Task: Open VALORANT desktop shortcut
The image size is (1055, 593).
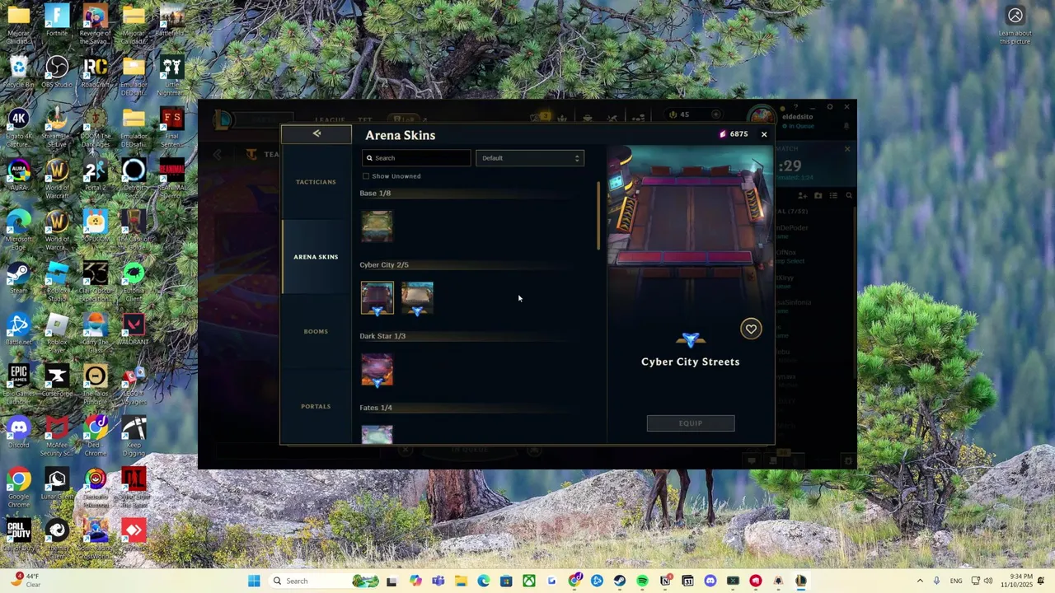Action: tap(134, 329)
